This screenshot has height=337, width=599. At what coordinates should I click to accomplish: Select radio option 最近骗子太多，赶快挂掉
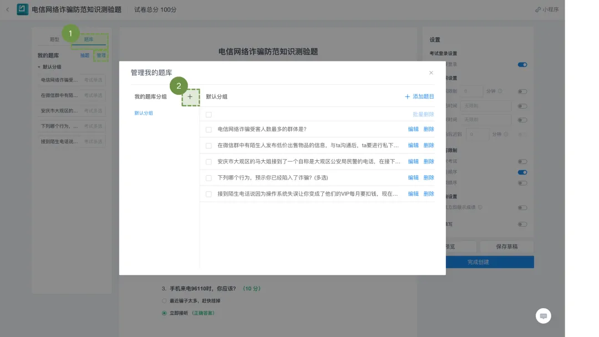pyautogui.click(x=164, y=301)
